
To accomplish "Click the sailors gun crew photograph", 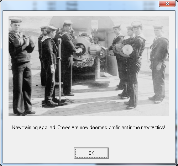I will pos(89,66).
